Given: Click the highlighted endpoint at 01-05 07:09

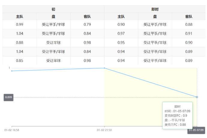Looking at the screenshot, I should 197,97.
